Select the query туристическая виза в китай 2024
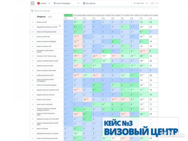Viewport: 188px width, 141px height. (47, 124)
